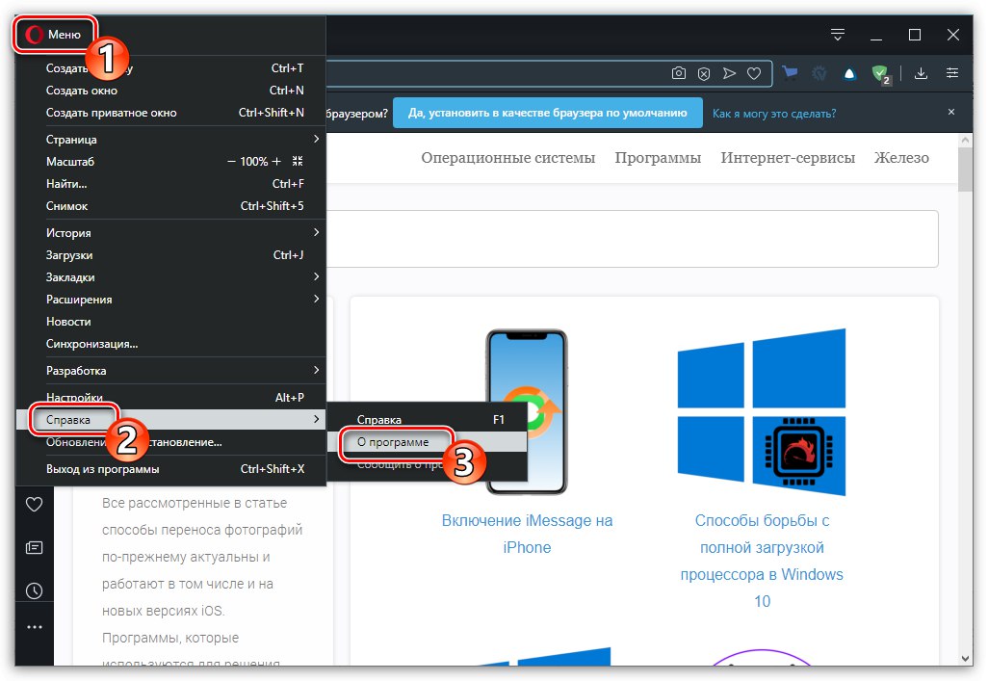Click the button to set Opera as default browser
The image size is (988, 681).
pos(548,113)
